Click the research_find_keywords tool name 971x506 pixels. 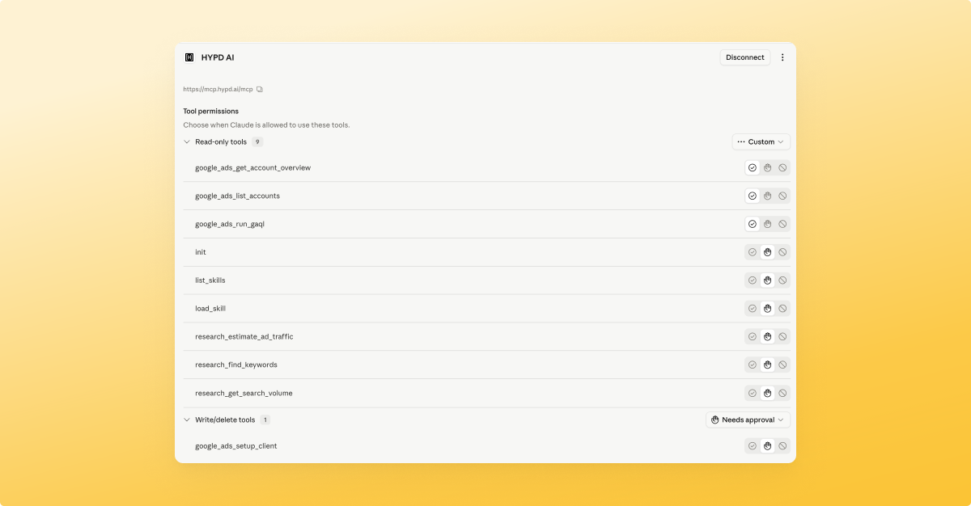(236, 365)
